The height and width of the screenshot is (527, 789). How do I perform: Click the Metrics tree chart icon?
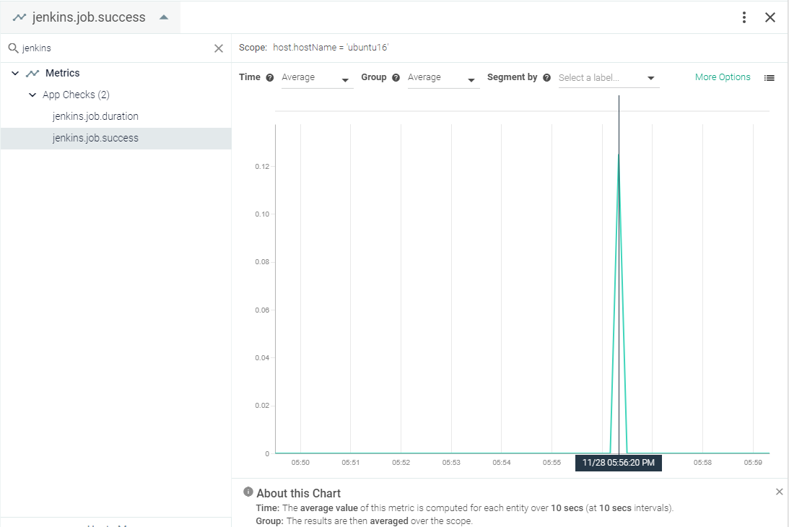pos(32,74)
